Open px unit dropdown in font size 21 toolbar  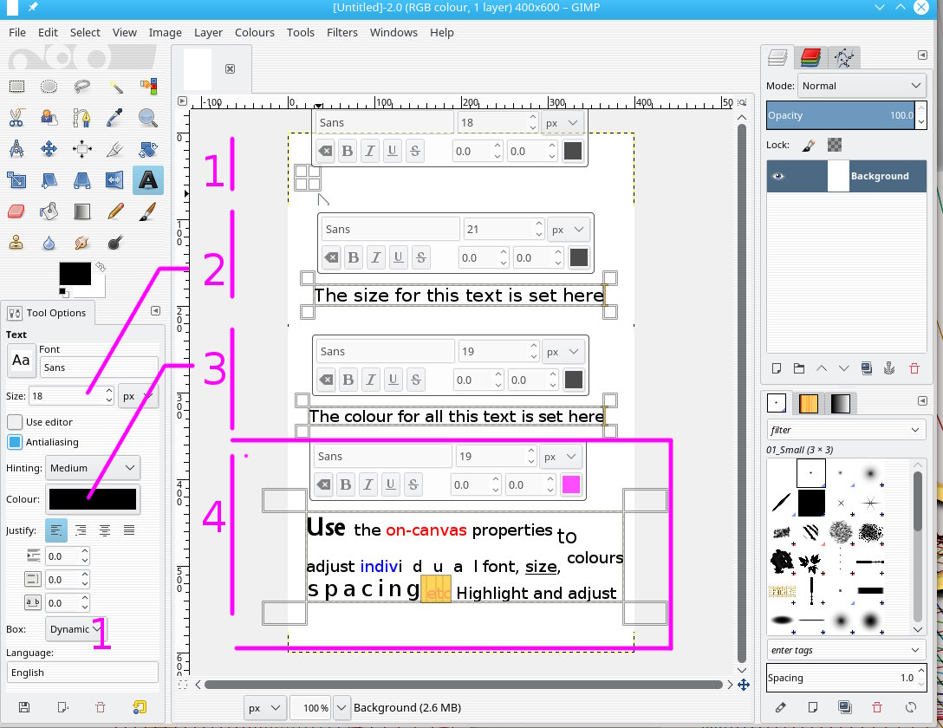click(569, 230)
